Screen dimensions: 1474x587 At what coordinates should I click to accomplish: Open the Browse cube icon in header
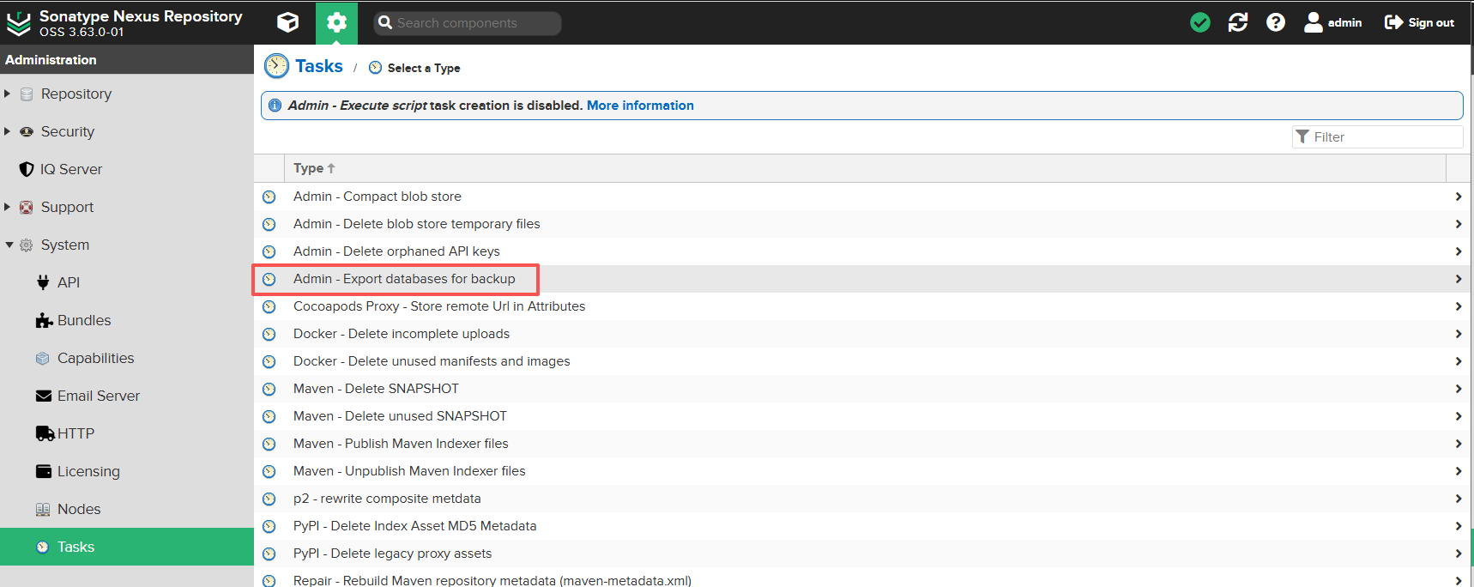(288, 22)
